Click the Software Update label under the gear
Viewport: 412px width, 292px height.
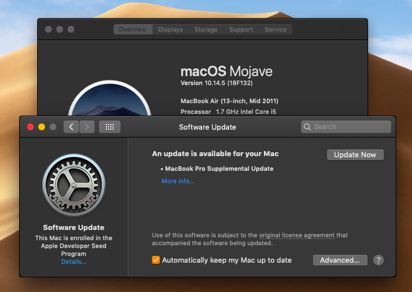click(x=74, y=227)
